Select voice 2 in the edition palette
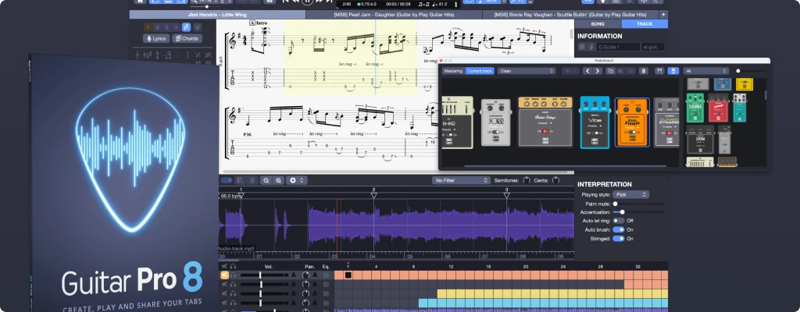800x312 pixels. [x=158, y=27]
